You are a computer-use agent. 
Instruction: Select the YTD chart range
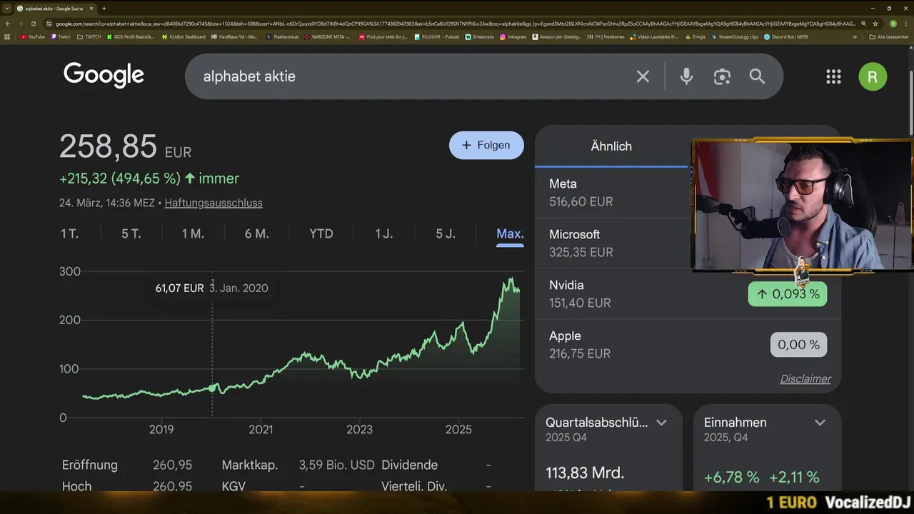tap(321, 233)
